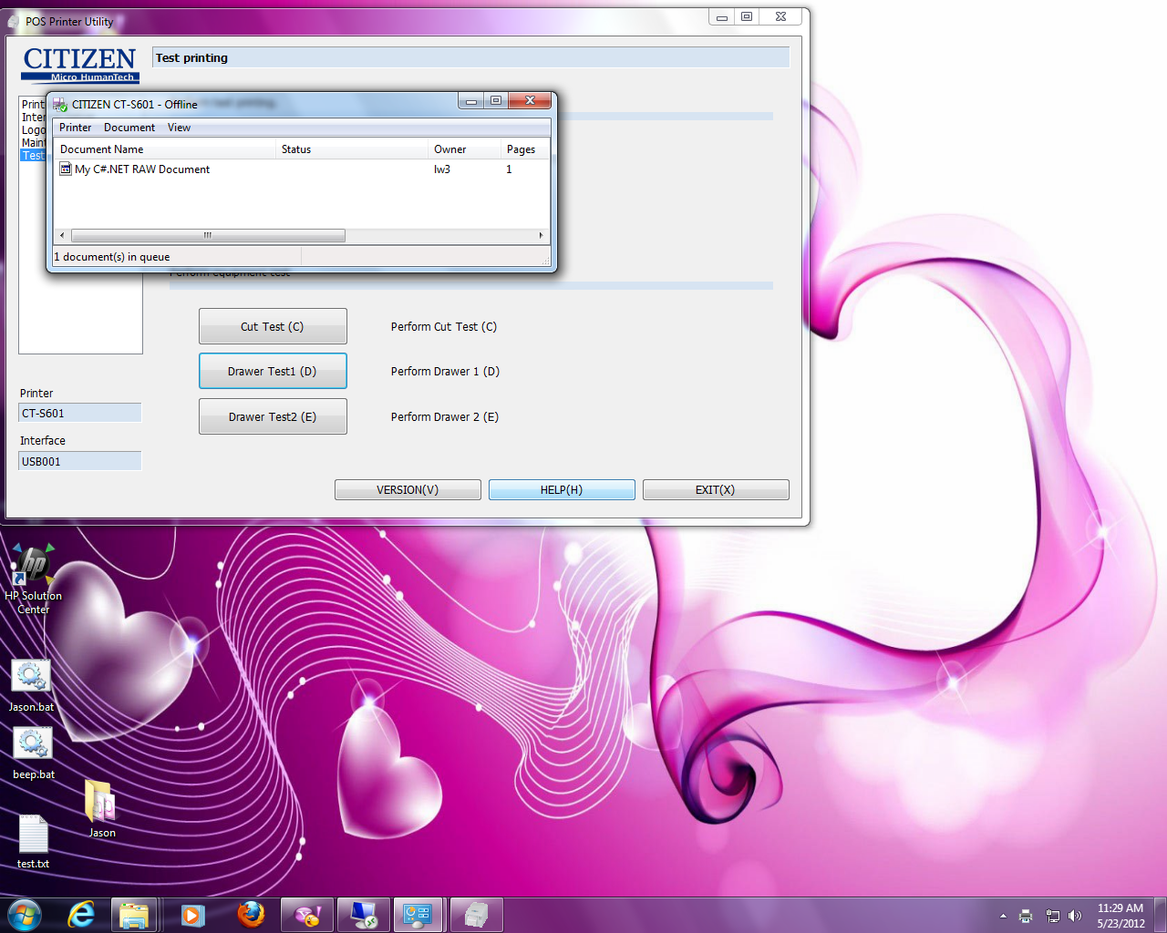Switch to Control Panel taskbar item
This screenshot has height=933, width=1167.
click(x=418, y=915)
